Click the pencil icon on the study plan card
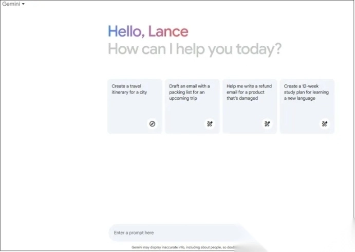 click(x=325, y=123)
